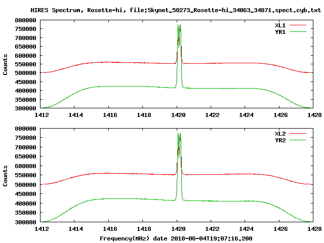Select the XL1 legend label

(280, 25)
